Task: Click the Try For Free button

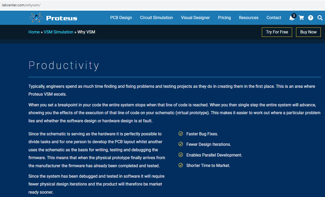Action: (277, 32)
